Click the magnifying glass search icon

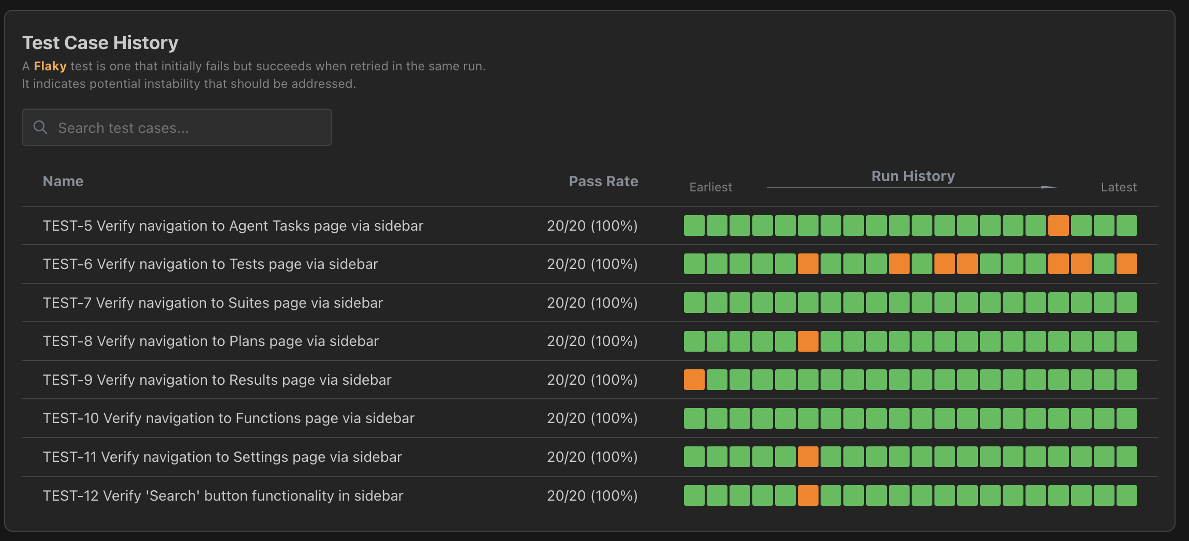(40, 127)
